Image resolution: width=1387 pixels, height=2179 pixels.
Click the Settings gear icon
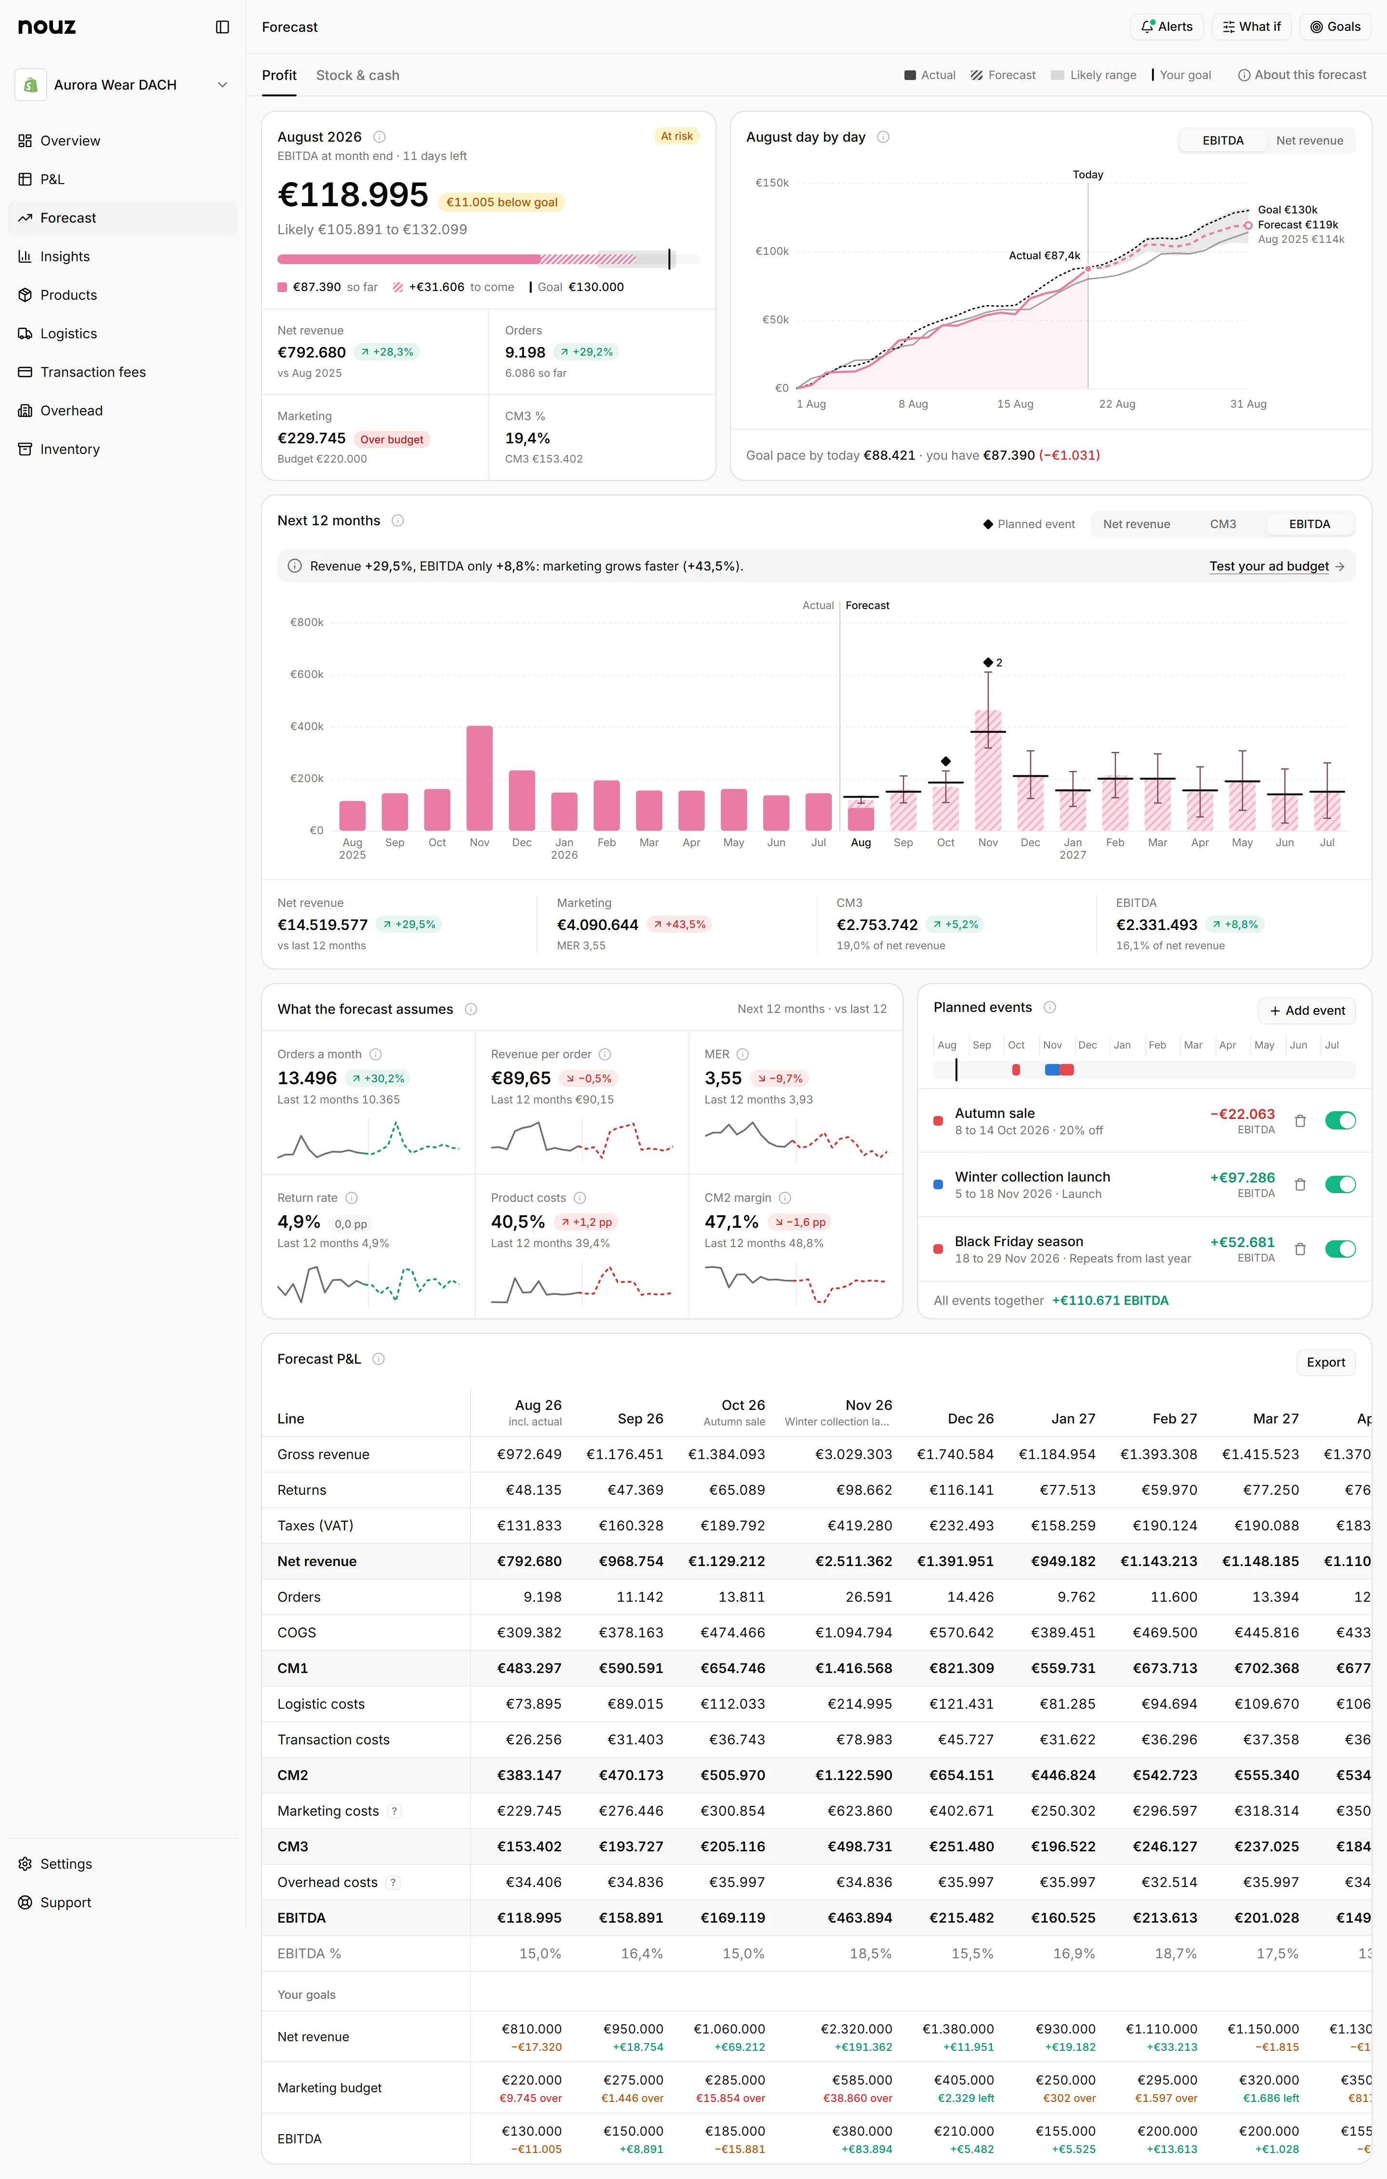point(26,1864)
